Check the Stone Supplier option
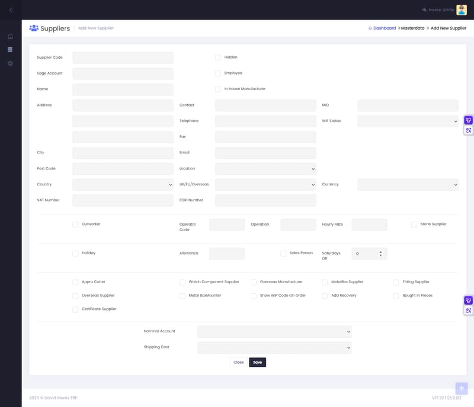Screen dimensions: 474x407 (414, 225)
